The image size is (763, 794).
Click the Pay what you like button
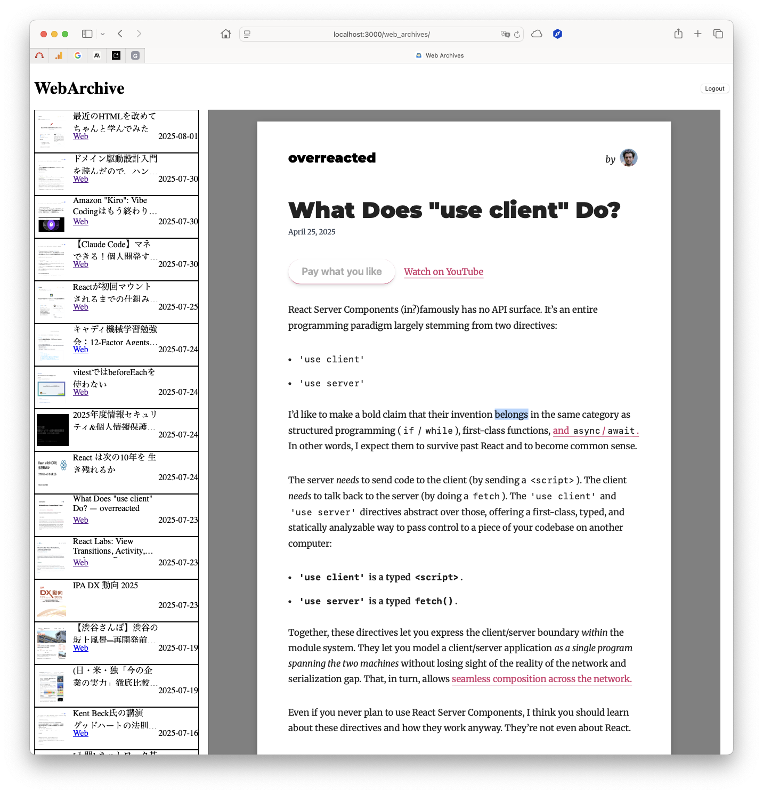342,272
